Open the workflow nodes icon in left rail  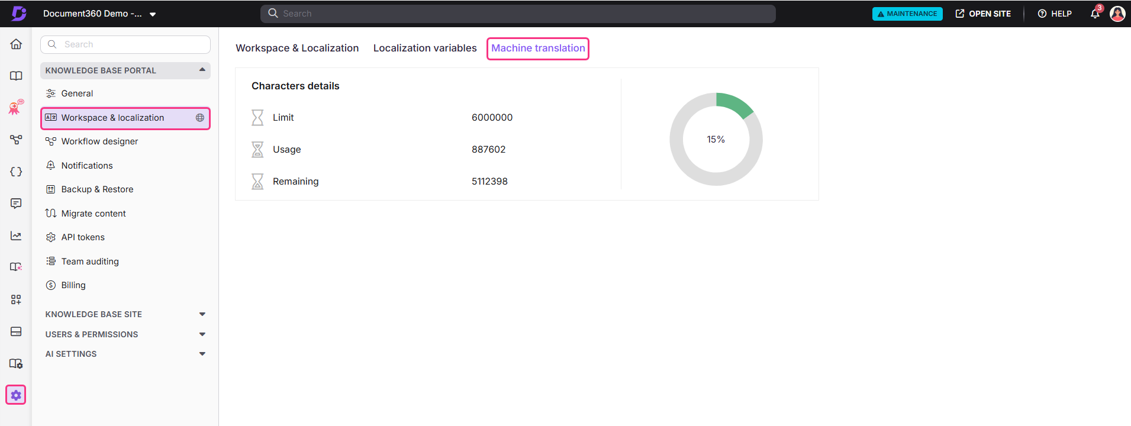click(x=16, y=140)
